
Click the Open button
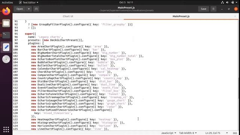coord(20,9)
